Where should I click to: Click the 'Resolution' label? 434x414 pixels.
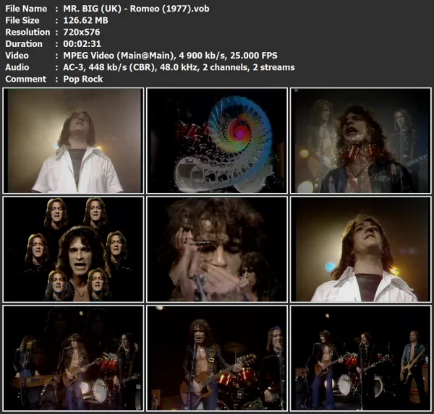pyautogui.click(x=27, y=32)
